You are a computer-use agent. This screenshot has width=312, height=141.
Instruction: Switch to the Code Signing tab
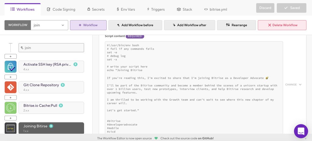click(x=61, y=9)
